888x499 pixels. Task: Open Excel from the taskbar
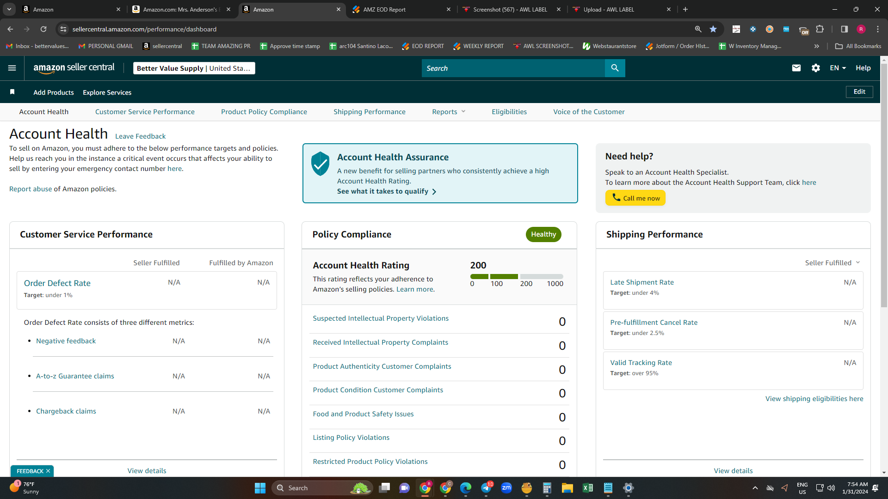(x=588, y=488)
